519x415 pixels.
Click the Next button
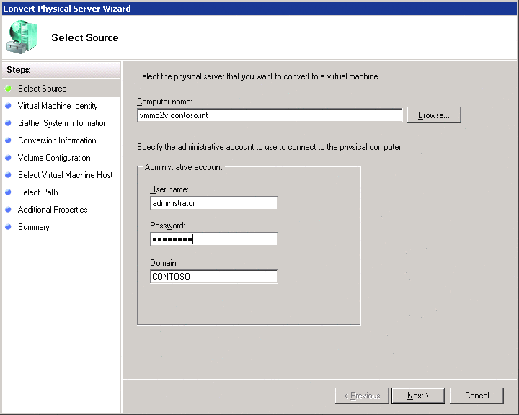[418, 396]
